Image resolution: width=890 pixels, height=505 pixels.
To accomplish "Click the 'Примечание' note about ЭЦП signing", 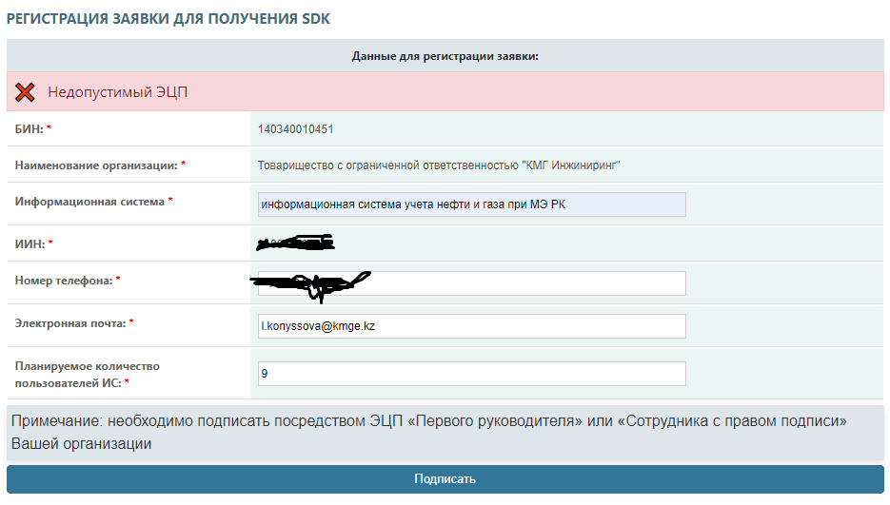I will (428, 431).
